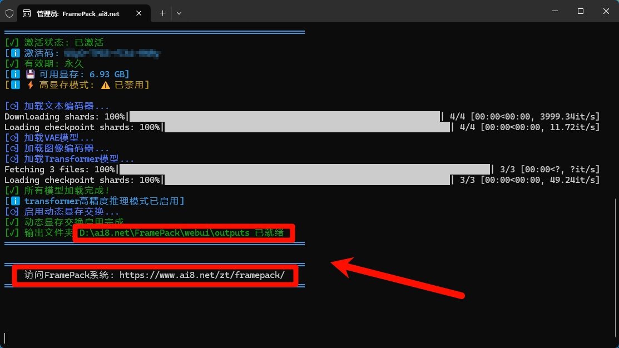This screenshot has height=348, width=619.
Task: Click the 'transformer高精度推理模式已启用' text
Action: pyautogui.click(x=102, y=201)
